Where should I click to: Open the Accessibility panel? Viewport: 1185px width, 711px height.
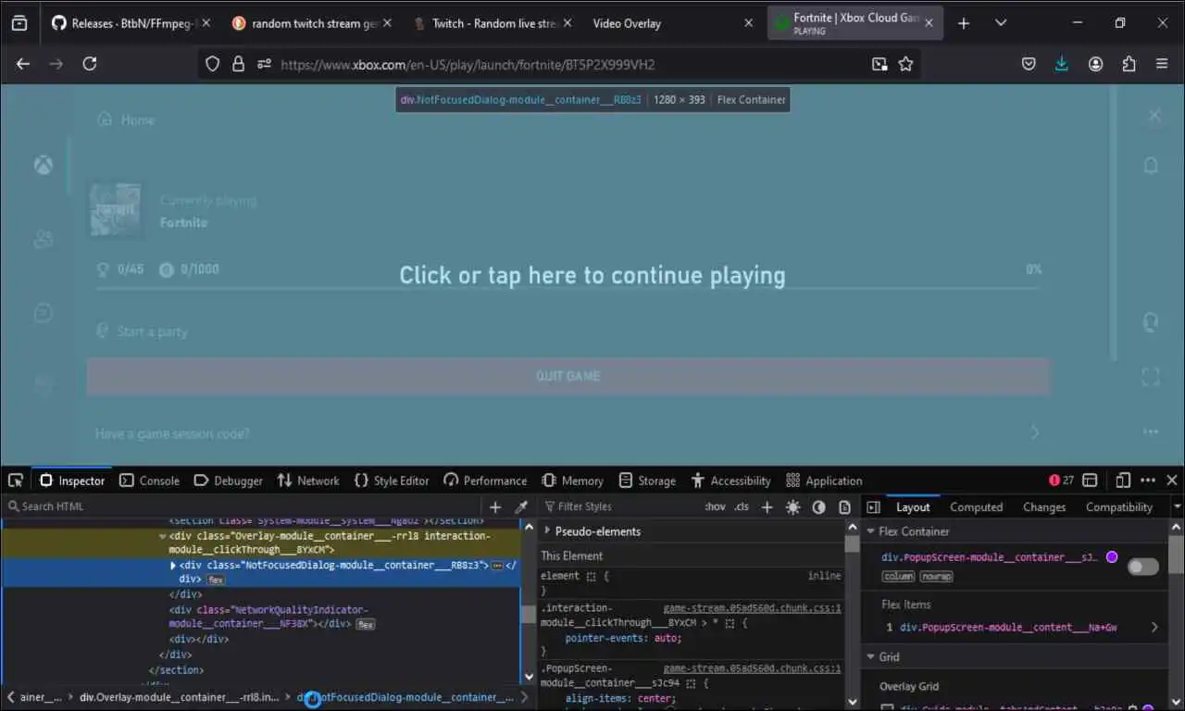click(x=730, y=480)
